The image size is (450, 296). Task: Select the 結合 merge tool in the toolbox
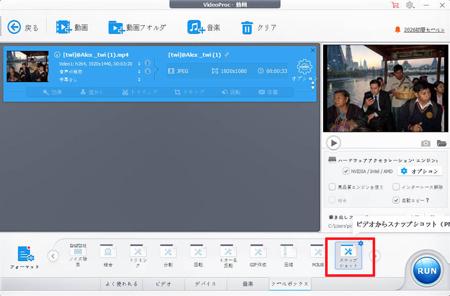(x=108, y=255)
